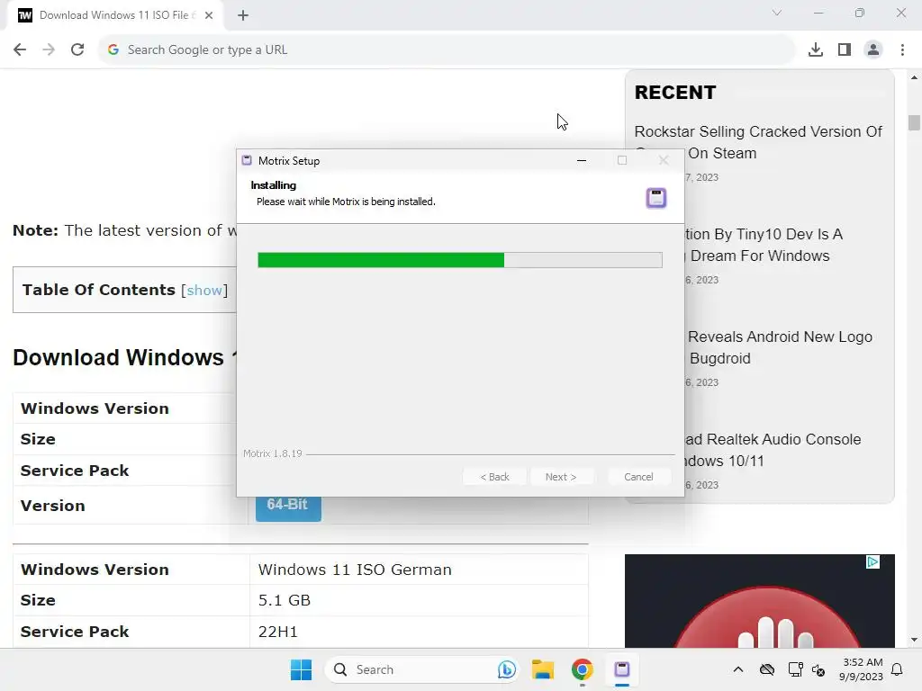Click the Next button in Motrix Setup
The image size is (922, 691).
click(x=561, y=477)
